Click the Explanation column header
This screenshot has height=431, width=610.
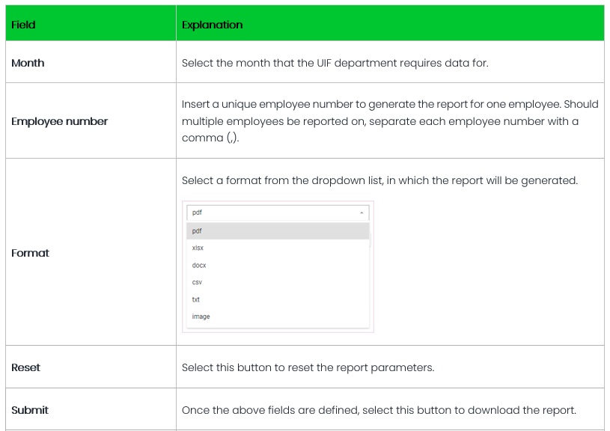click(212, 25)
